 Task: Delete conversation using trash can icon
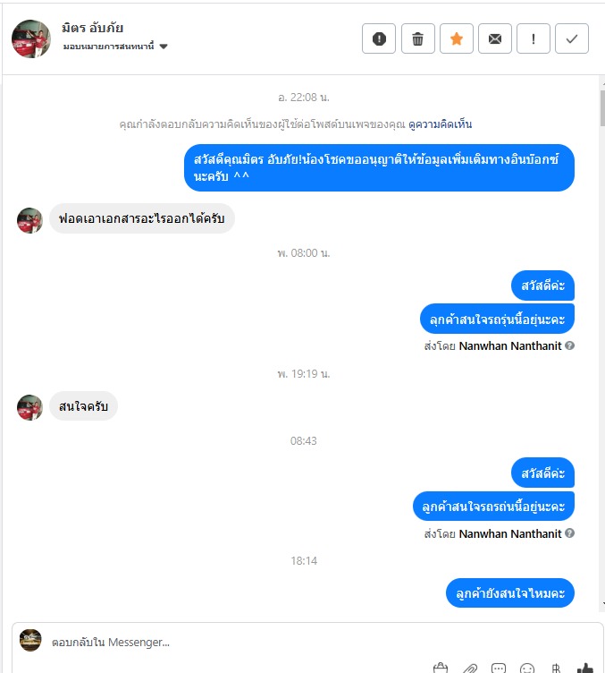[x=417, y=38]
